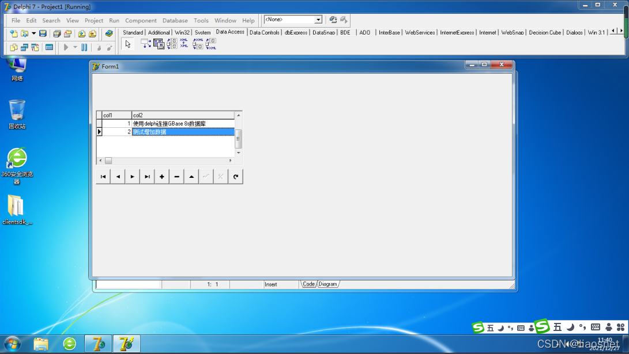Open the View menu
Image resolution: width=629 pixels, height=354 pixels.
tap(72, 20)
